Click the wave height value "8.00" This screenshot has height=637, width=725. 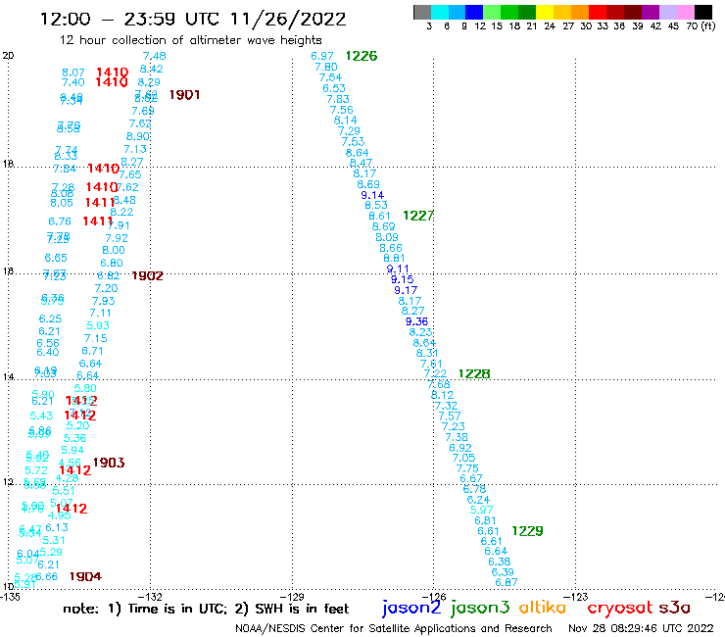click(x=114, y=250)
